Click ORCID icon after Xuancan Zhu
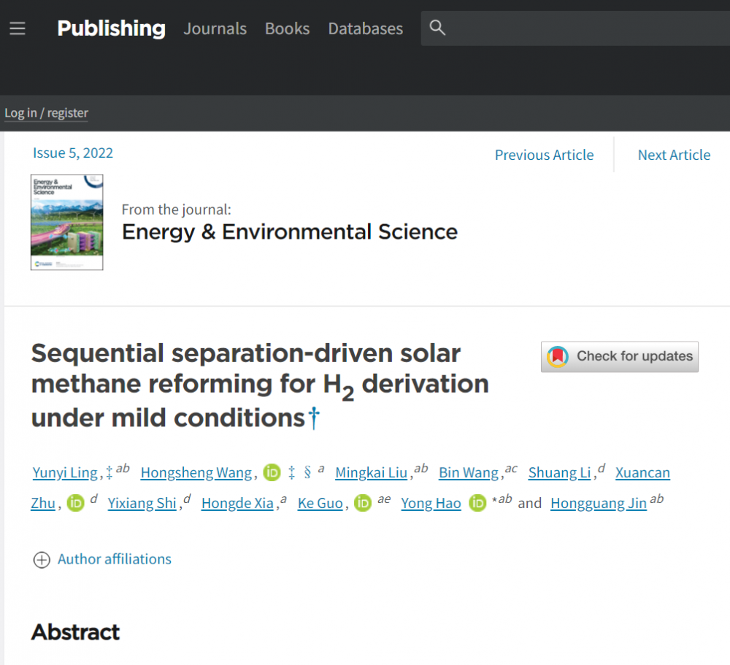The height and width of the screenshot is (665, 730). click(x=76, y=503)
